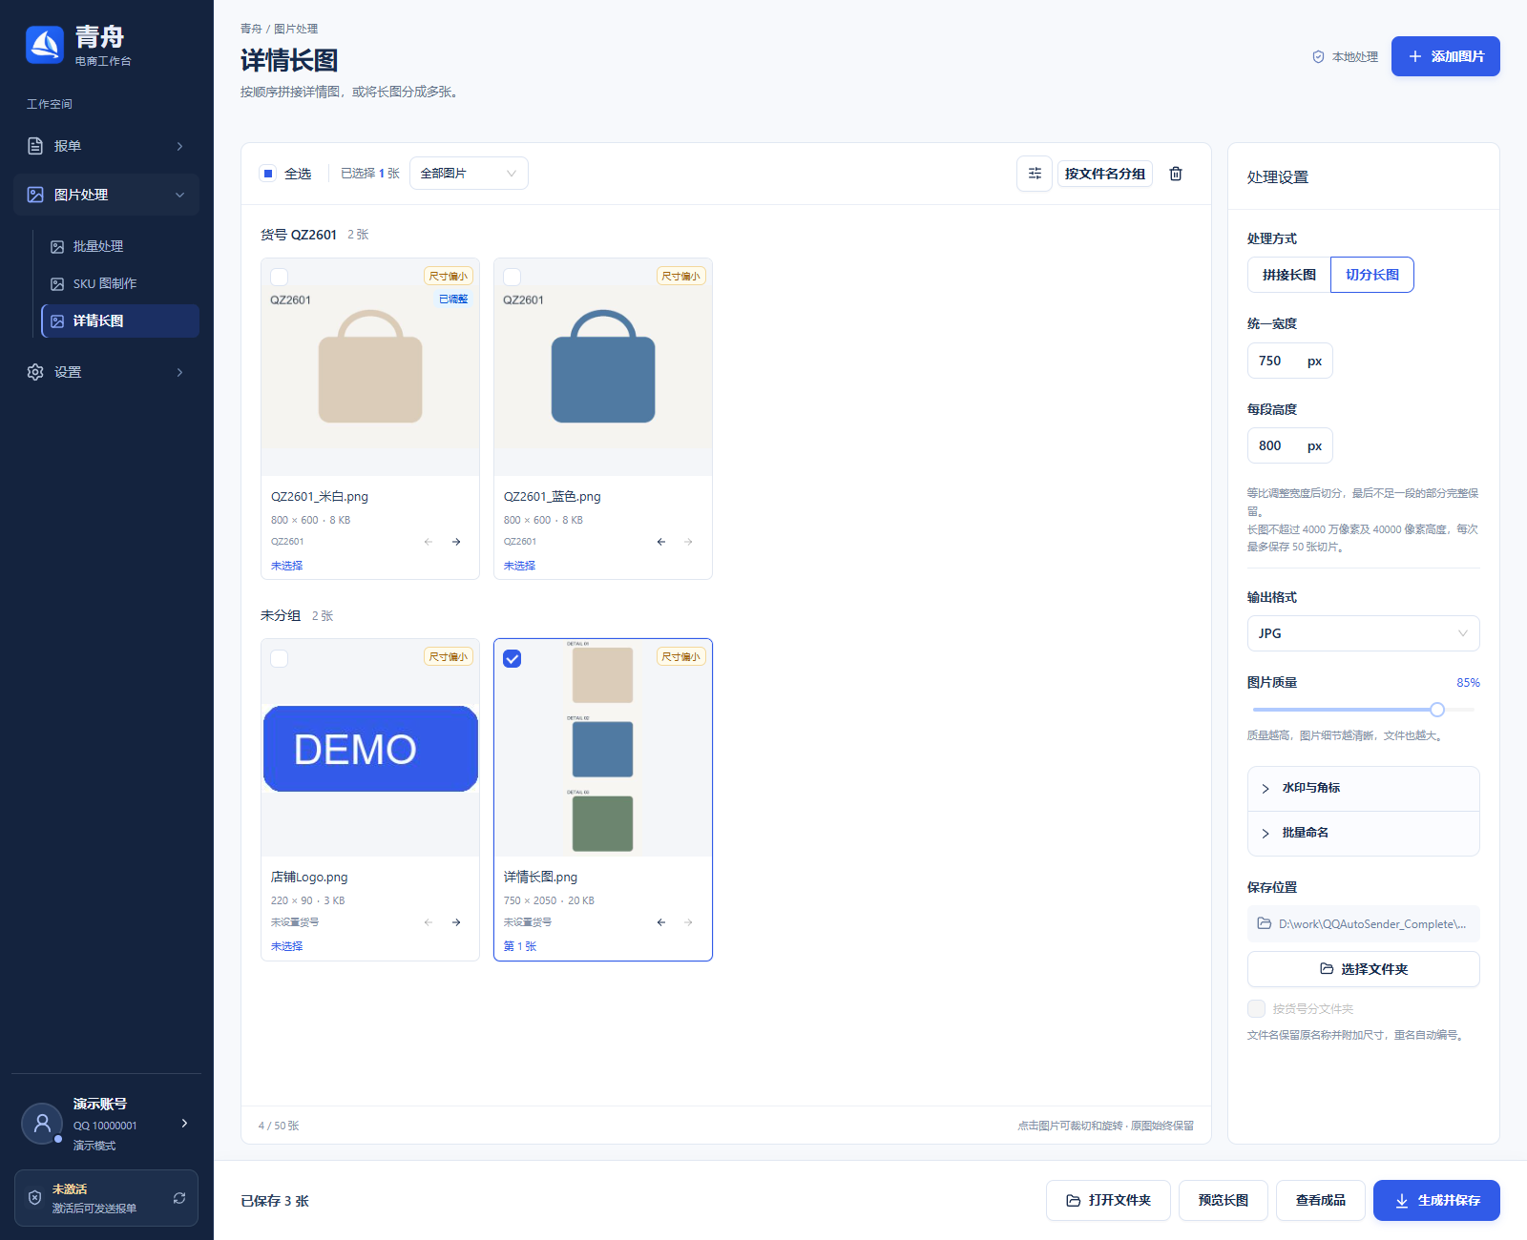Expand the 水印与角标 section

(1363, 788)
